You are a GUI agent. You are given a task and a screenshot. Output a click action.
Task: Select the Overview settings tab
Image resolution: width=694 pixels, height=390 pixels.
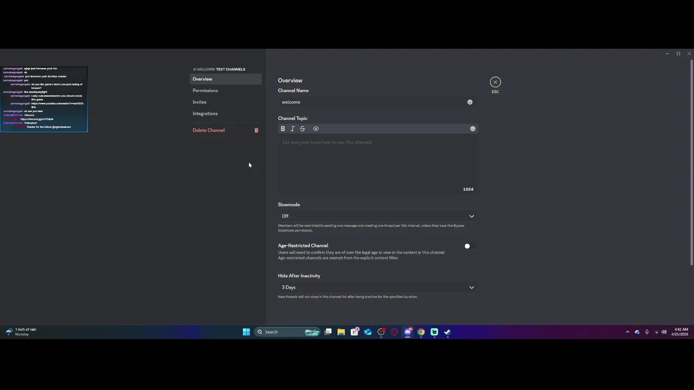coord(226,79)
